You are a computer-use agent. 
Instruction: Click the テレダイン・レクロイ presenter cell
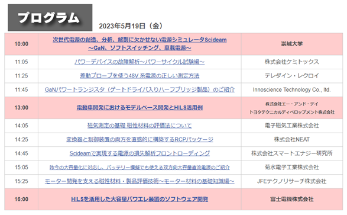click(292, 76)
